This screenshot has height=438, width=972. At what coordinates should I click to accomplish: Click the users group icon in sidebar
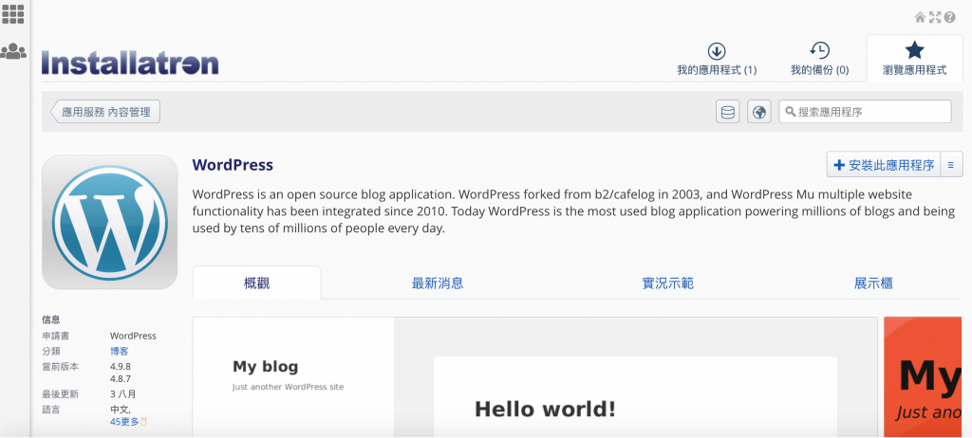coord(13,52)
